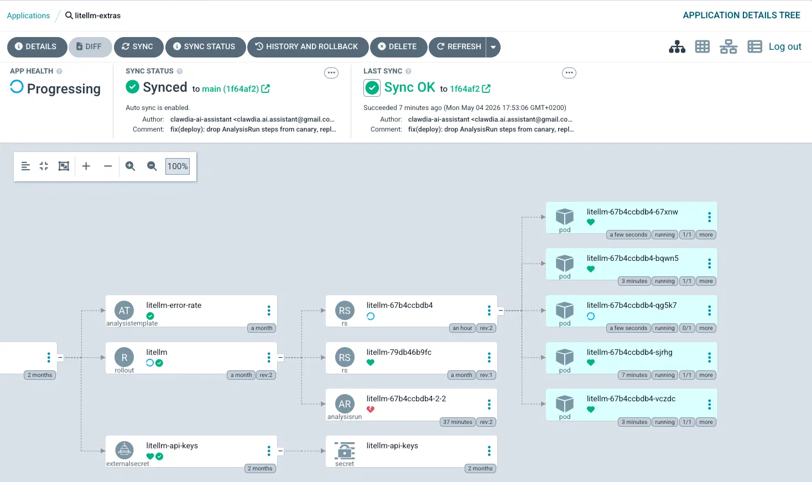812x482 pixels.
Task: Open the Sync Status ellipsis menu
Action: click(x=331, y=73)
